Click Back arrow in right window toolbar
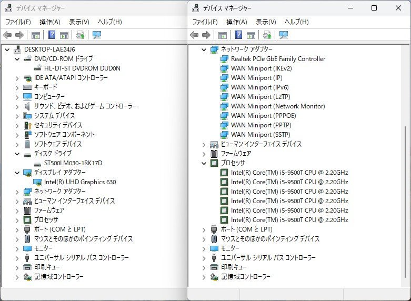This screenshot has height=301, width=411. coord(194,35)
